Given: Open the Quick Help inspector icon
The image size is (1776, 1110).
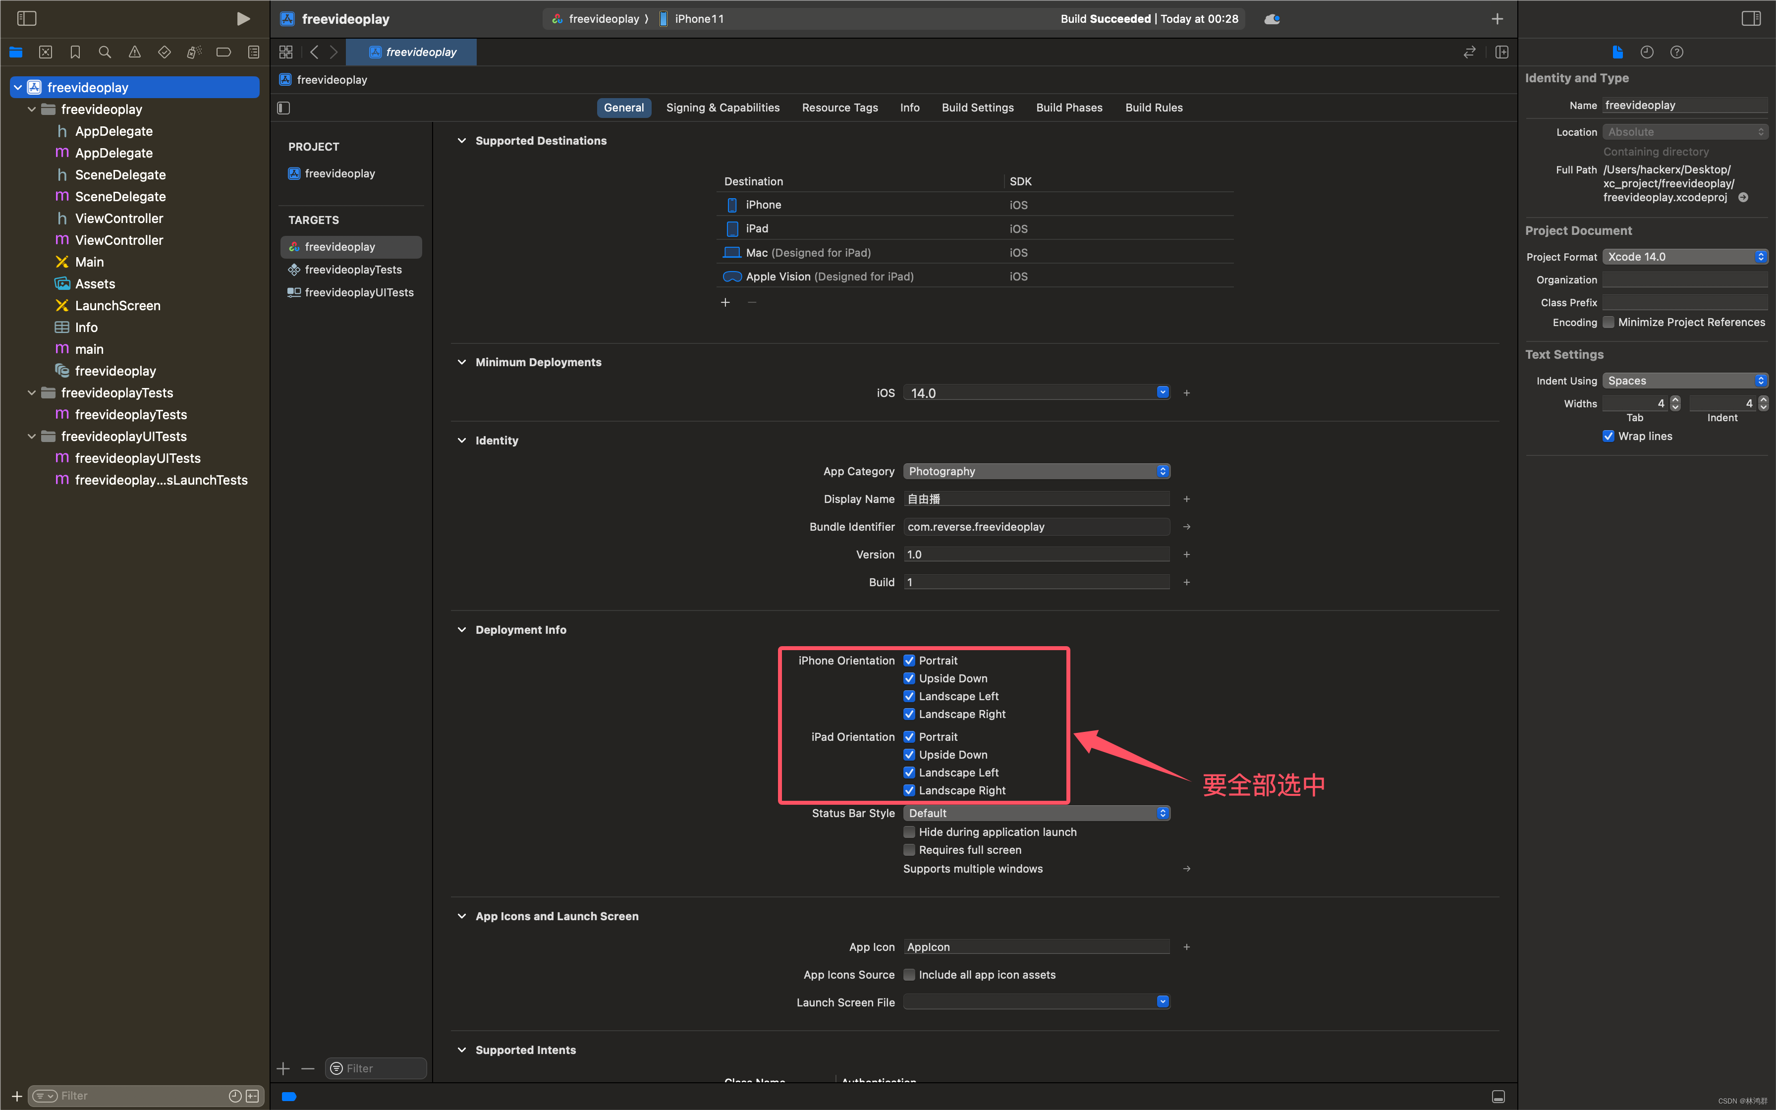Looking at the screenshot, I should [1676, 52].
